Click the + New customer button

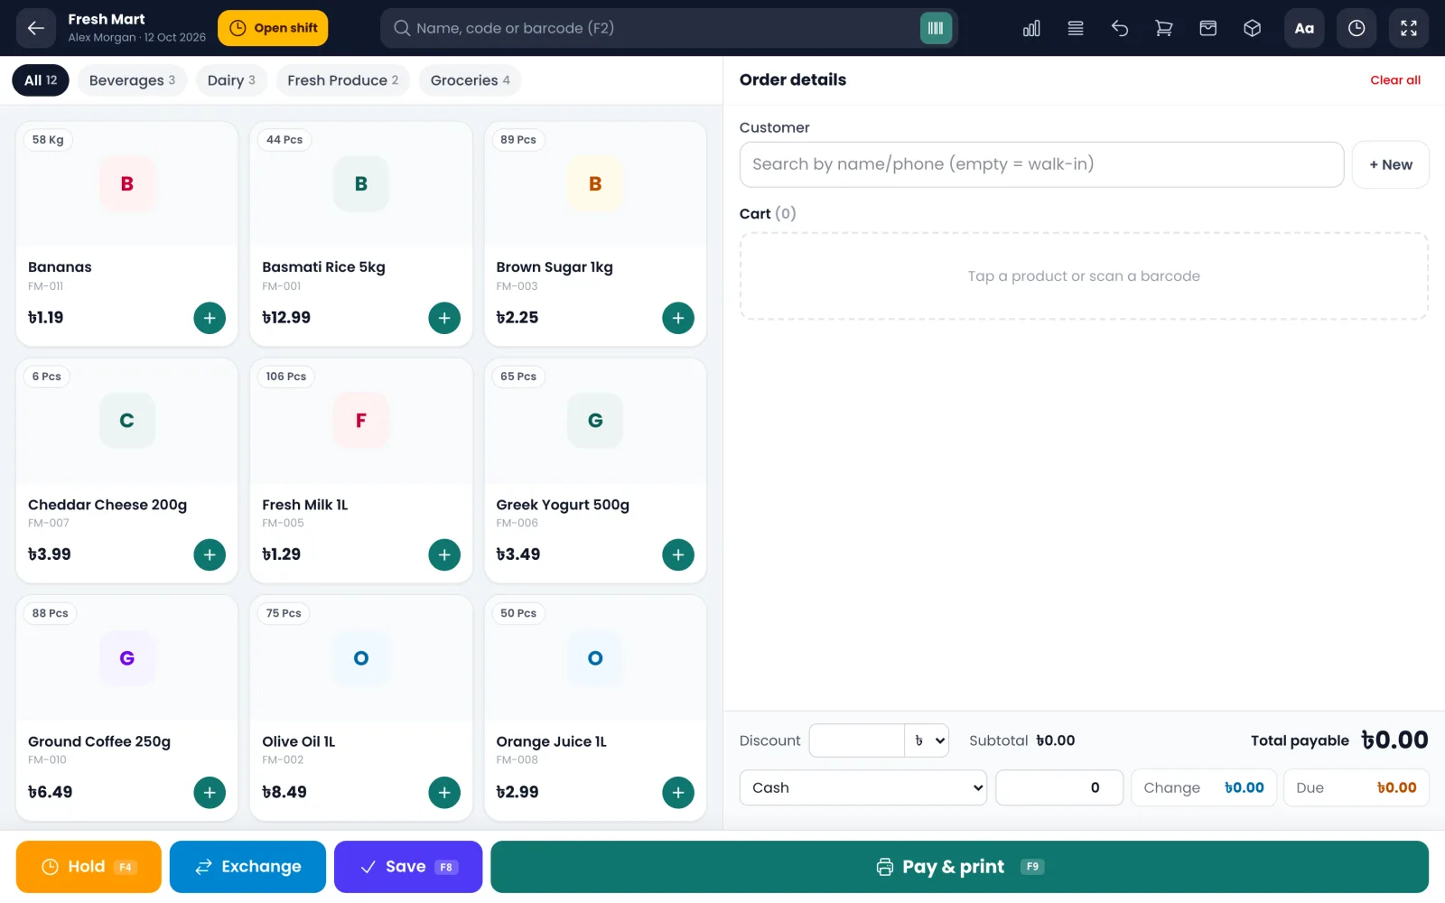(1391, 164)
